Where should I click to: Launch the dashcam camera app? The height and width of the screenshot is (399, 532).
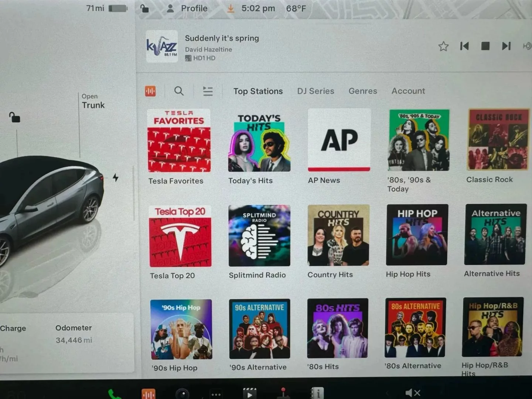[182, 394]
